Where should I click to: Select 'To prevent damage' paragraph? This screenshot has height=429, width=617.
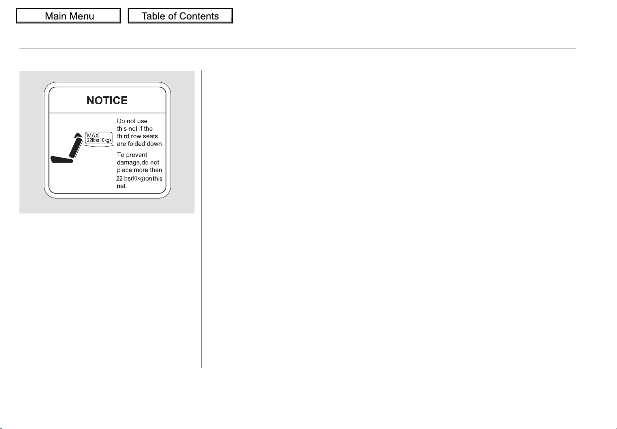139,170
